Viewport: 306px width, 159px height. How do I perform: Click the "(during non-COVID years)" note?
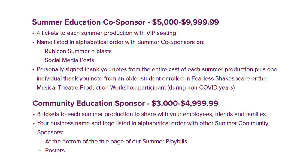coord(201,87)
